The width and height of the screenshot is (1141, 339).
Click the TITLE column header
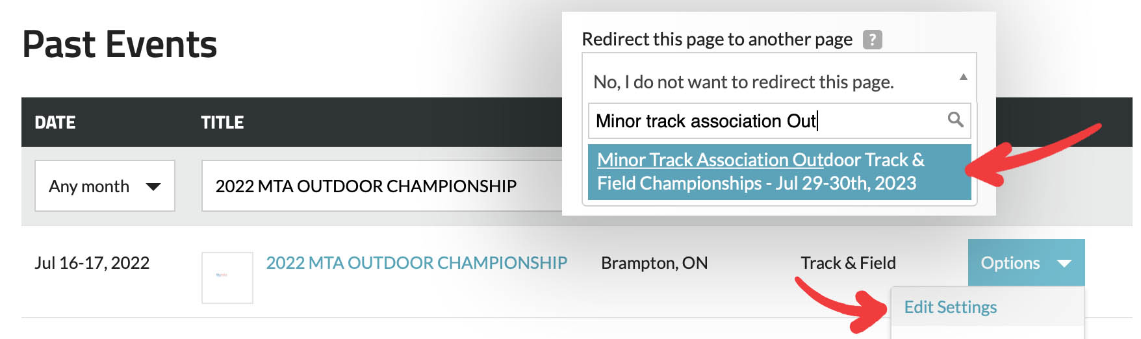(222, 123)
